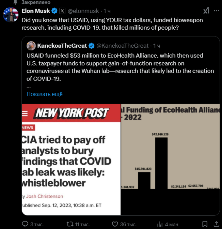This screenshot has height=229, width=222.
Task: Click the Elon Musk display name
Action: click(36, 11)
